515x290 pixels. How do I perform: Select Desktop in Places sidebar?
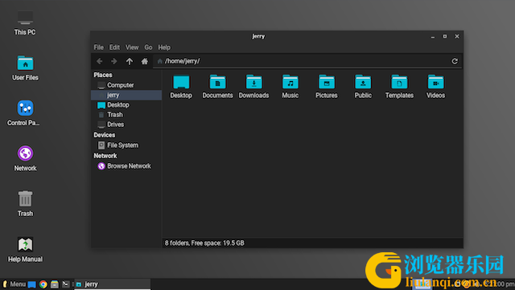(126, 105)
